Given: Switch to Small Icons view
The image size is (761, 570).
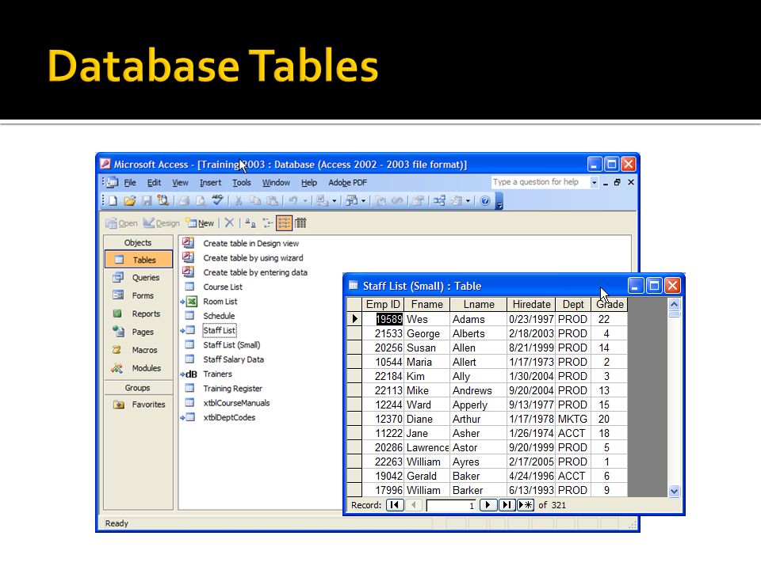Looking at the screenshot, I should 267,223.
